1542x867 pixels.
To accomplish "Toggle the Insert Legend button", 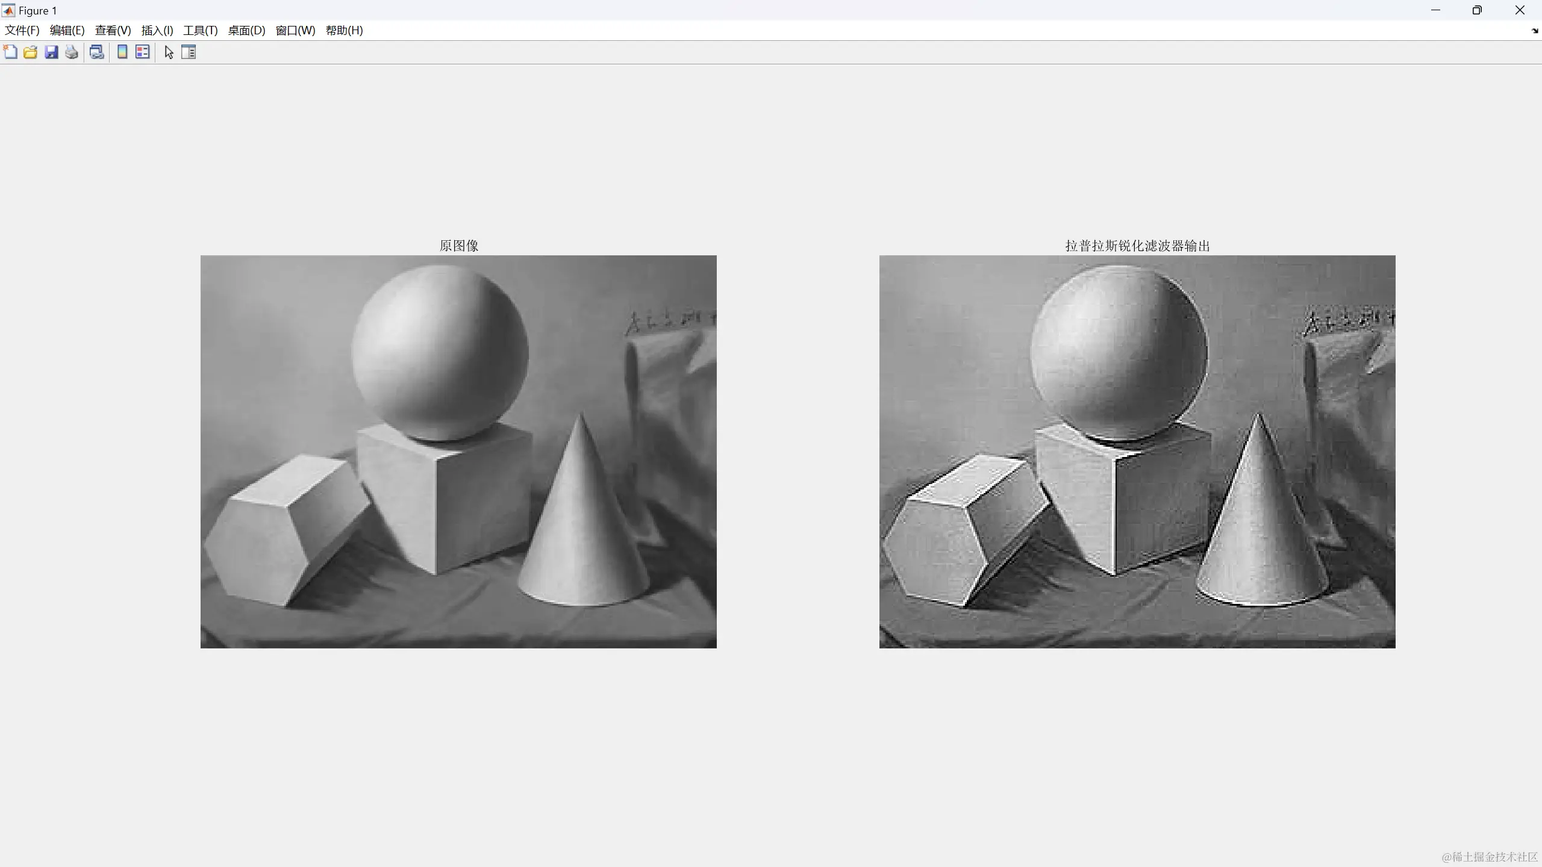I will [143, 52].
